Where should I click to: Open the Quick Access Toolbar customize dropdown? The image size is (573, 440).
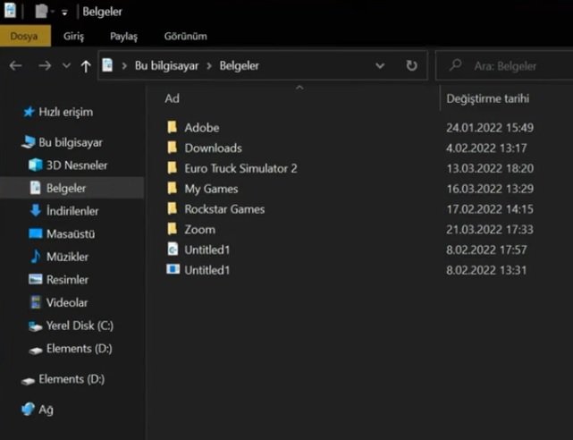(x=64, y=13)
